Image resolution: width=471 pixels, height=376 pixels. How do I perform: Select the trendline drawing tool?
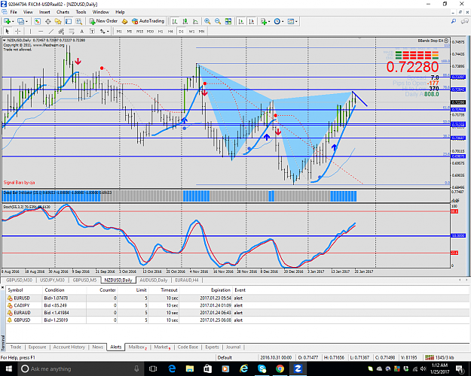click(51, 31)
